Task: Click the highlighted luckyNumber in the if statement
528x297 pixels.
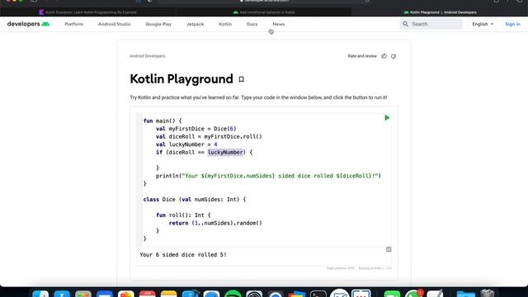Action: click(x=225, y=152)
